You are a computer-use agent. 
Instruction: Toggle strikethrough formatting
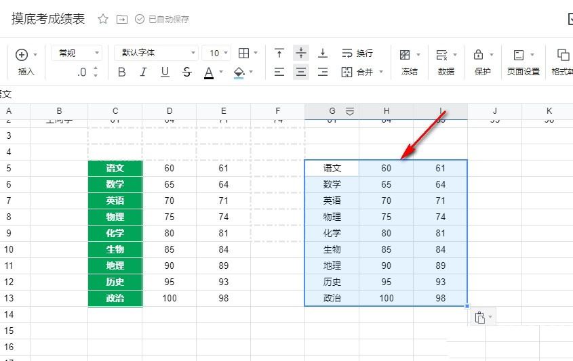click(x=186, y=72)
